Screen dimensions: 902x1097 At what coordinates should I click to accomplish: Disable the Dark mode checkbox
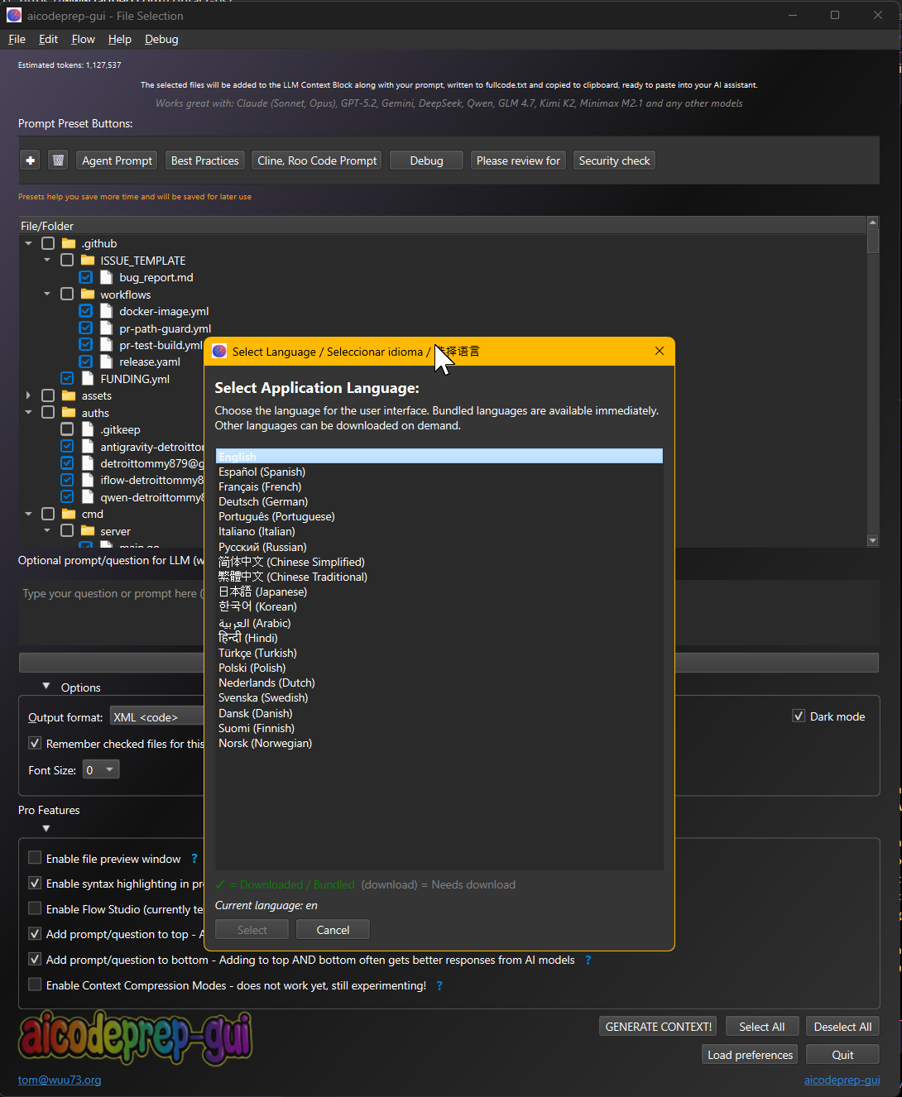coord(799,716)
